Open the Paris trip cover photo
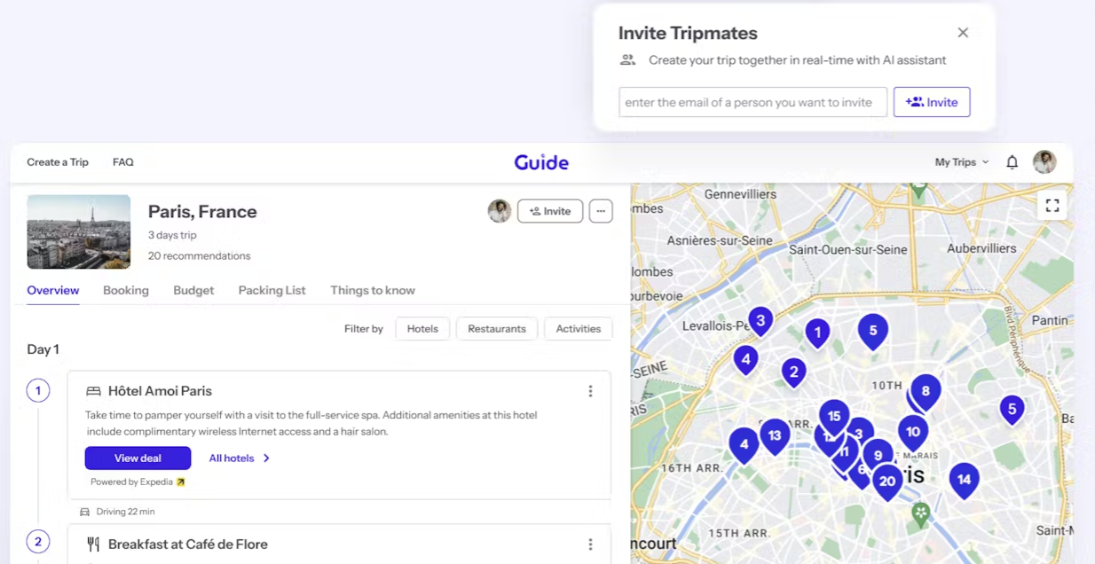Screen dimensions: 1095x564 click(79, 231)
